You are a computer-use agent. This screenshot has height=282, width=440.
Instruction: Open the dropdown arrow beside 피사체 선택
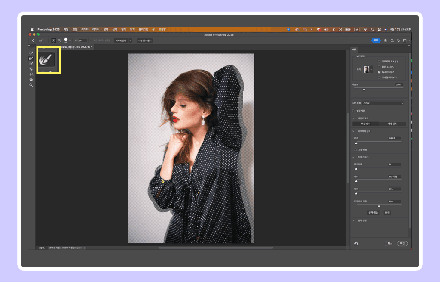pyautogui.click(x=131, y=40)
